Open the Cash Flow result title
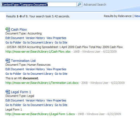The height and width of the screenshot is (118, 140). 19,29
